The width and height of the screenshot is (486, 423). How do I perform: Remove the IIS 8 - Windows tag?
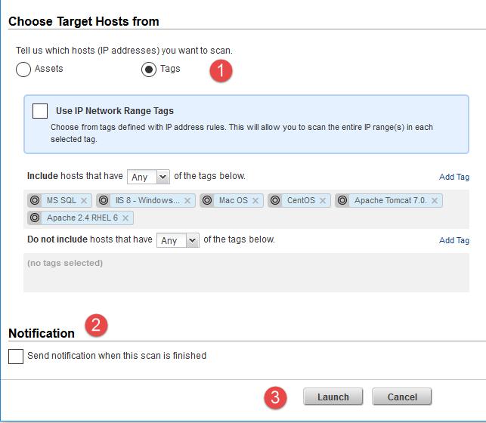click(187, 201)
